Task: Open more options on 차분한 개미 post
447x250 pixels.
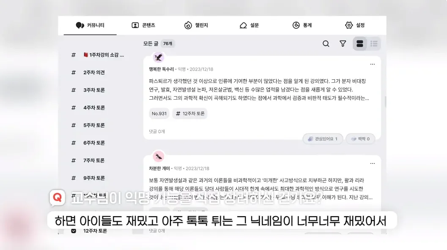Action: (372, 164)
